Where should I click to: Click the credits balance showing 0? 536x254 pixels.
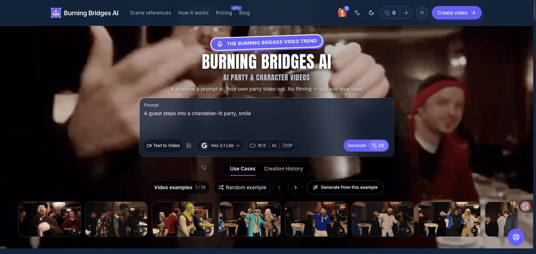point(390,13)
